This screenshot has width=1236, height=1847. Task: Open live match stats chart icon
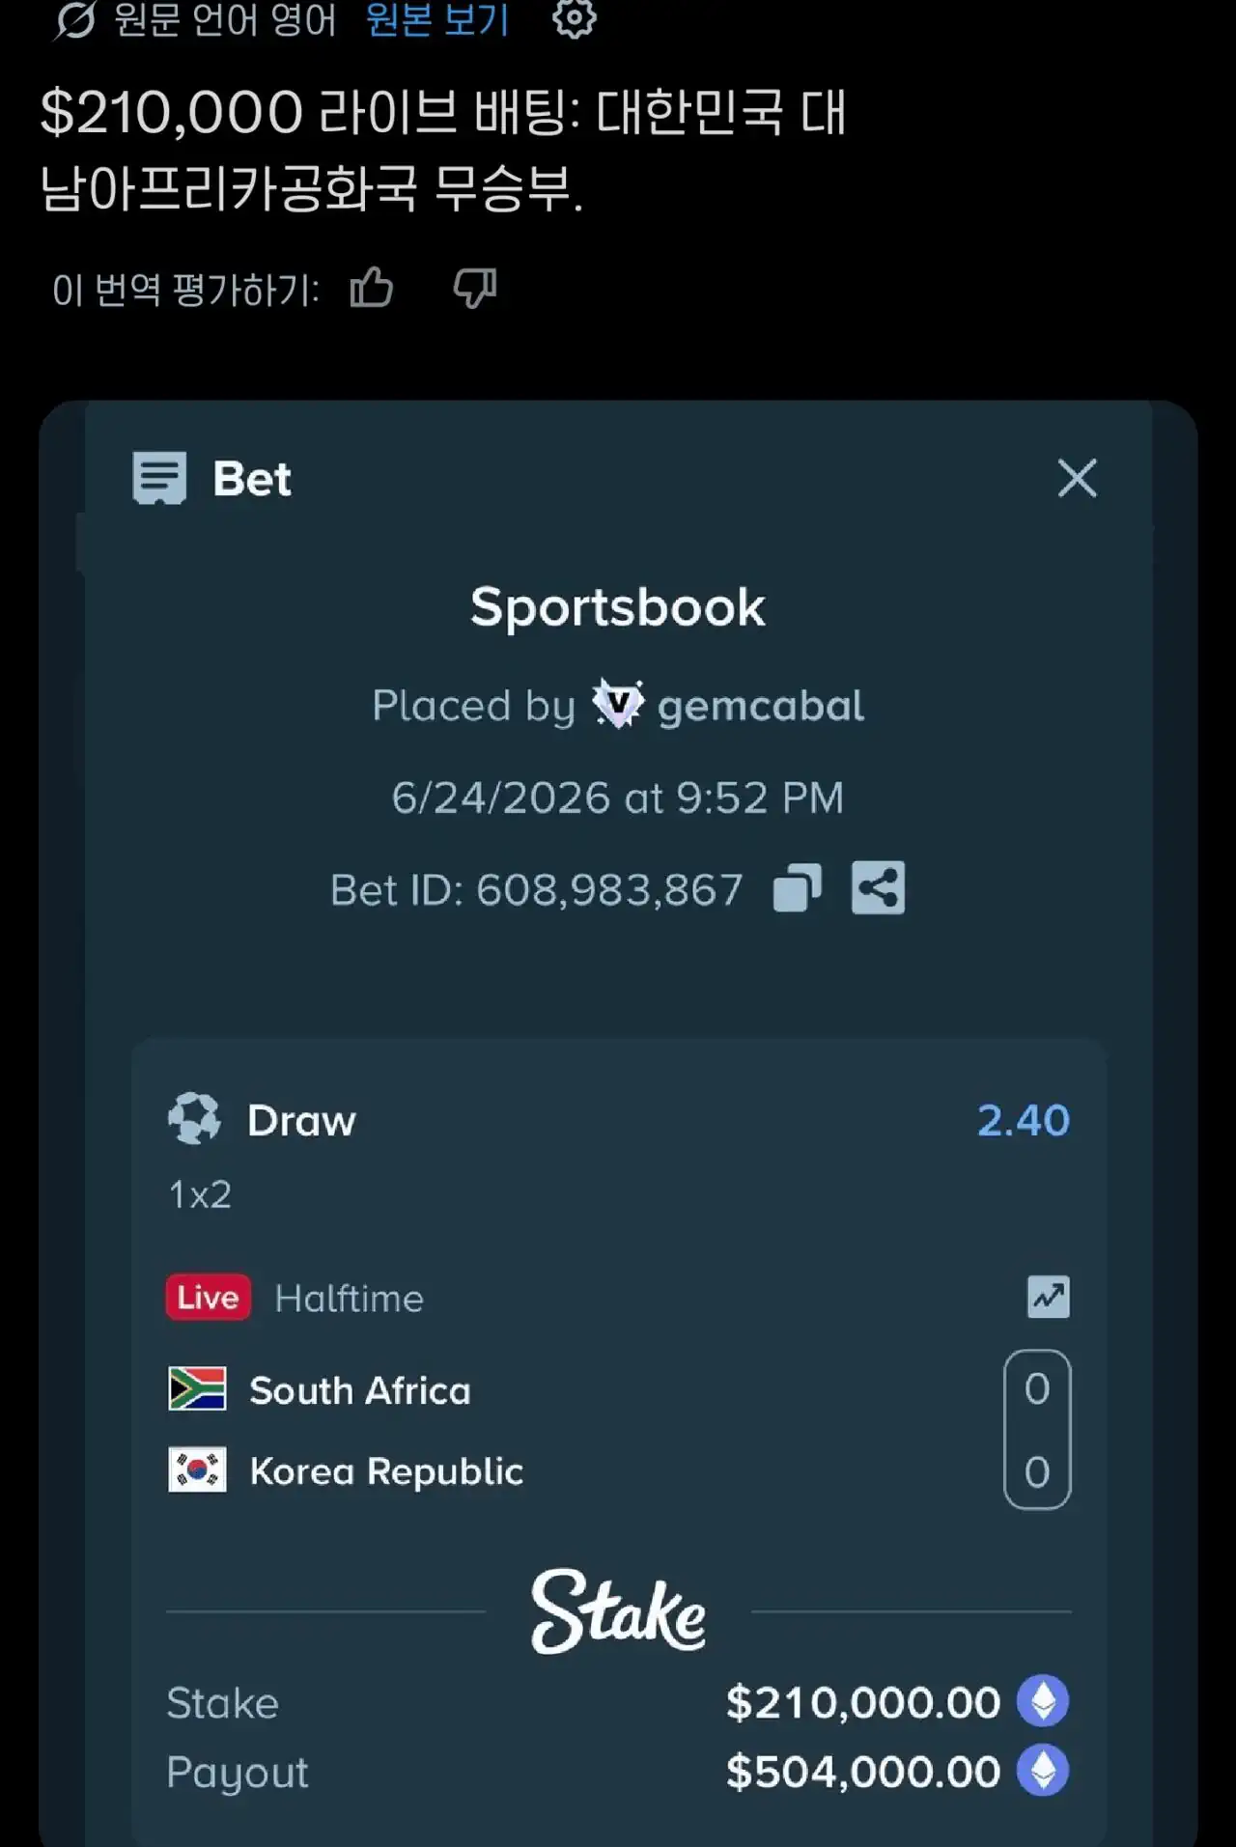click(1049, 1297)
